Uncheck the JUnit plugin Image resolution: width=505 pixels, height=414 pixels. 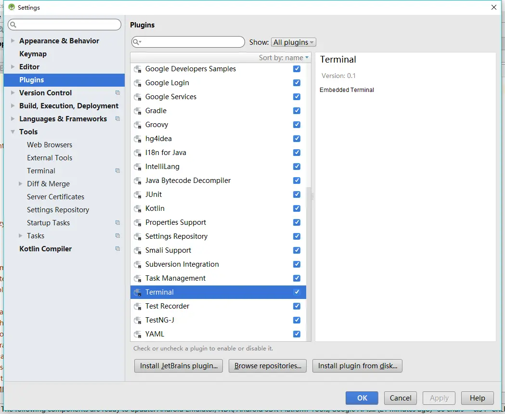pyautogui.click(x=297, y=194)
